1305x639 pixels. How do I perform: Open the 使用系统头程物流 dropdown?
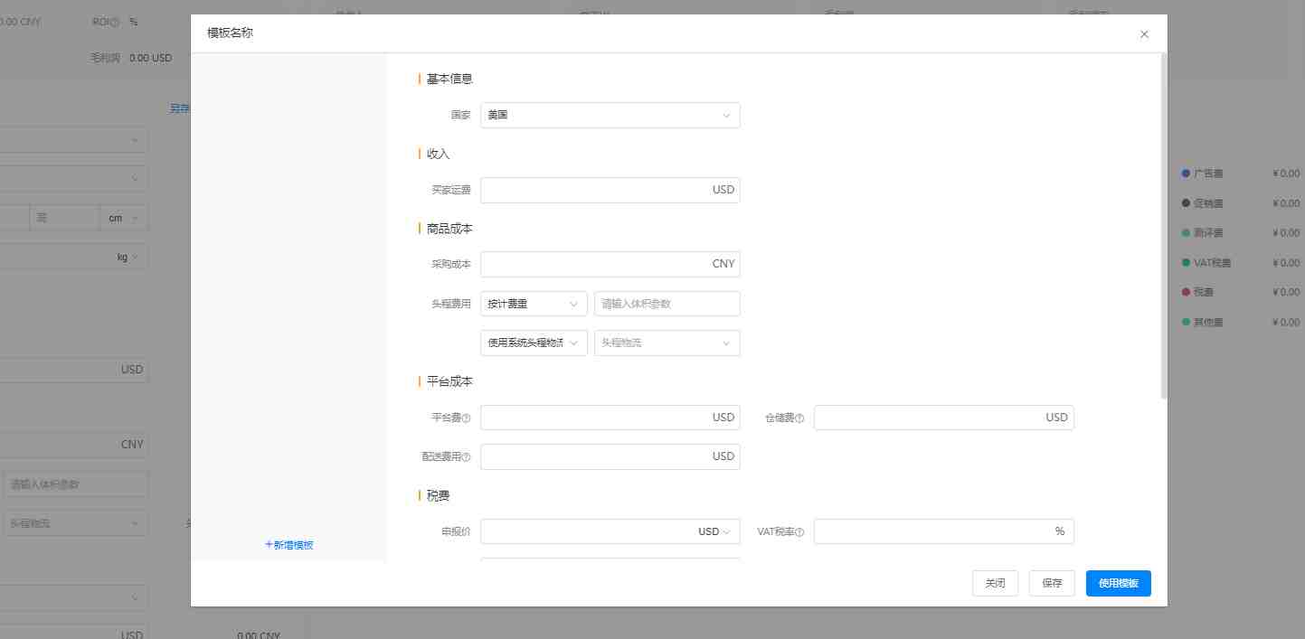point(534,343)
